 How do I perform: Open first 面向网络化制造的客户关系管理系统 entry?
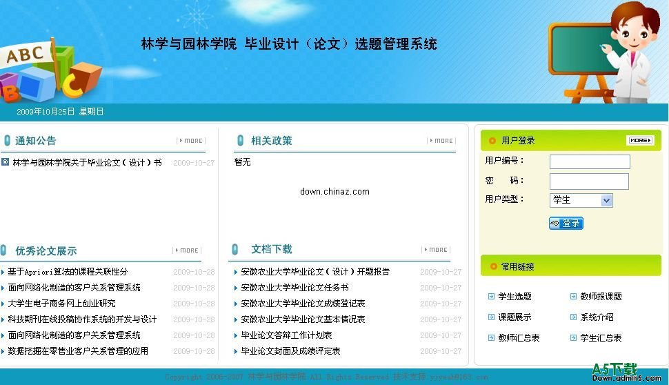click(x=74, y=287)
